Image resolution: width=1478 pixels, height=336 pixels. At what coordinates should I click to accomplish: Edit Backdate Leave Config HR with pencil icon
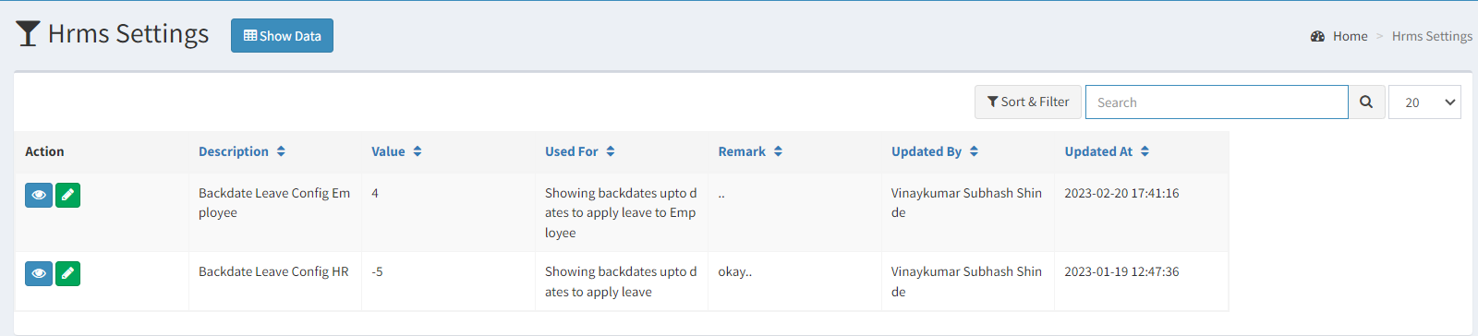[67, 274]
